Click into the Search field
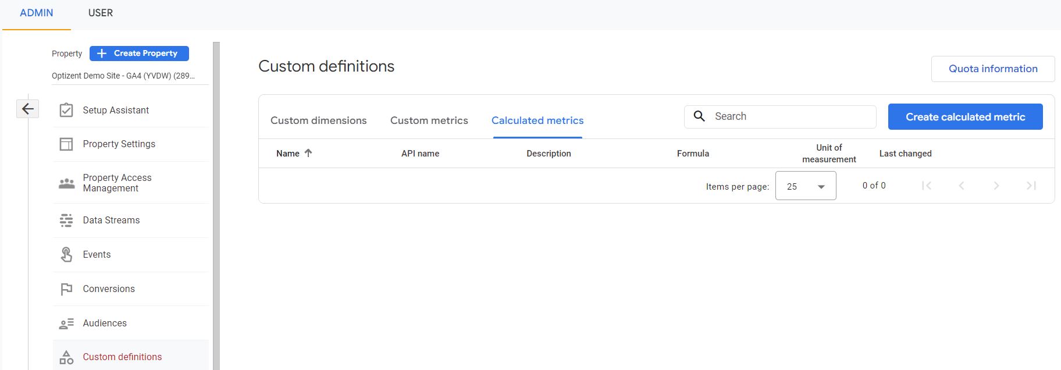 [791, 116]
